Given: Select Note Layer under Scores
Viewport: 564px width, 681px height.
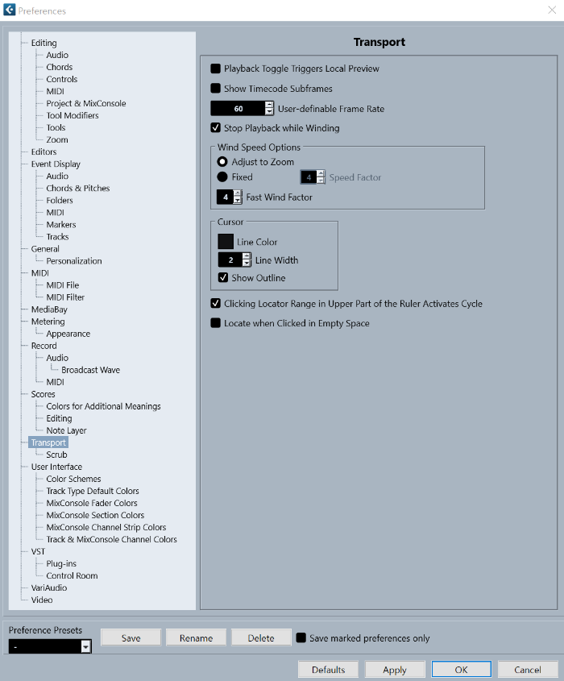Looking at the screenshot, I should (x=66, y=430).
